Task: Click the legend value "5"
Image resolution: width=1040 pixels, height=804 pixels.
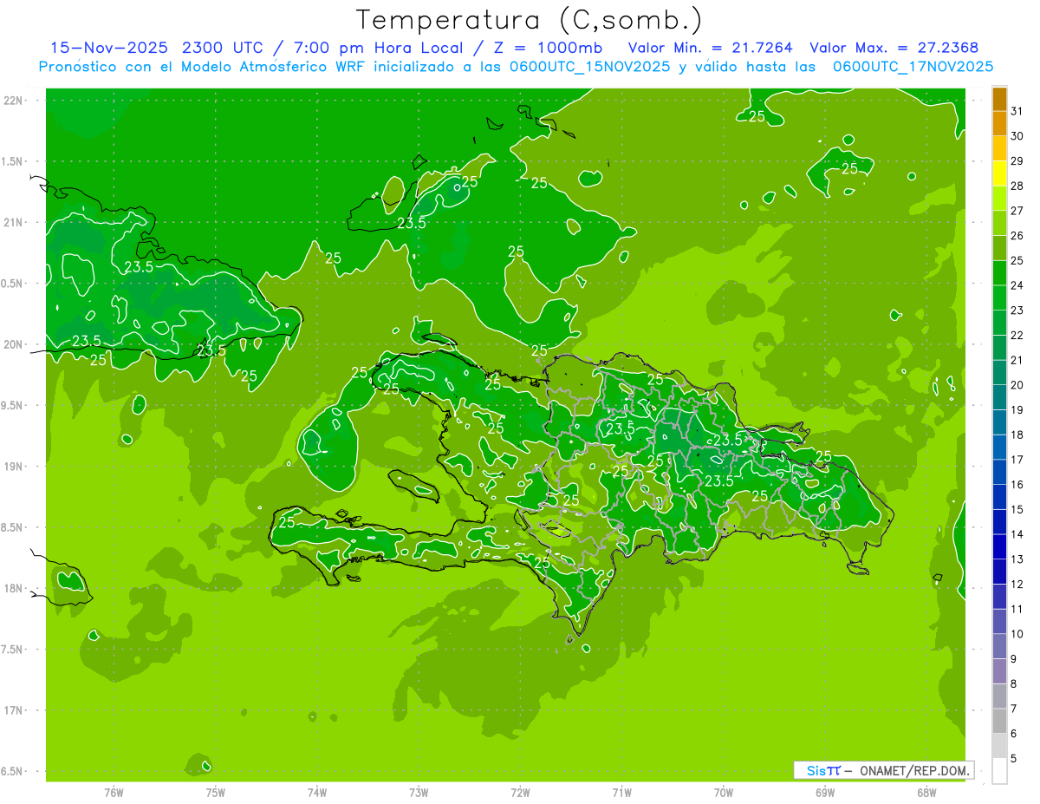Action: pyautogui.click(x=1013, y=759)
